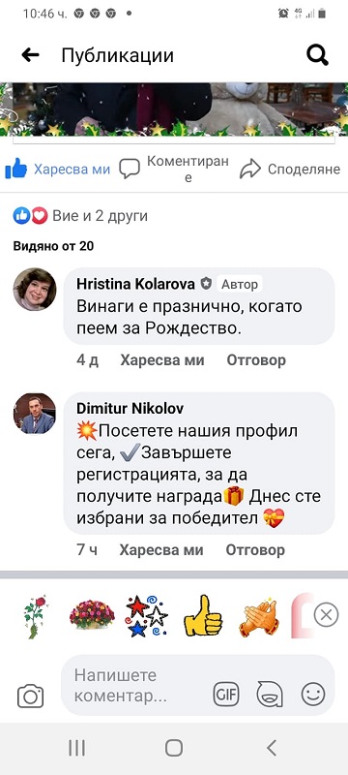Like Dimitur Nikolov's comment via Харесва ми
Screen dimensions: 348x775
point(161,550)
